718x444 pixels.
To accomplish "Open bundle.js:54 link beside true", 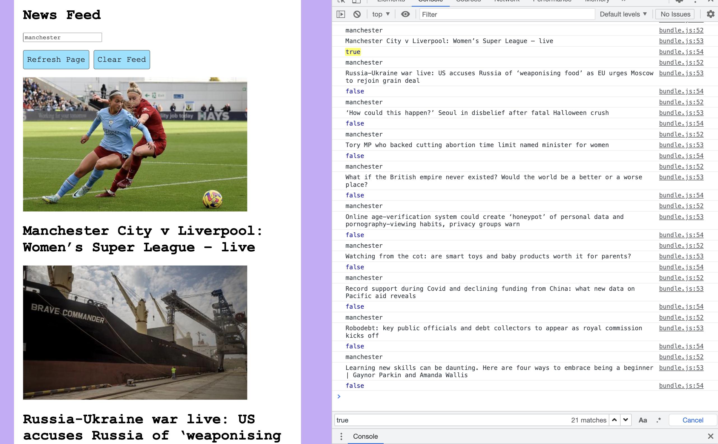I will 681,52.
